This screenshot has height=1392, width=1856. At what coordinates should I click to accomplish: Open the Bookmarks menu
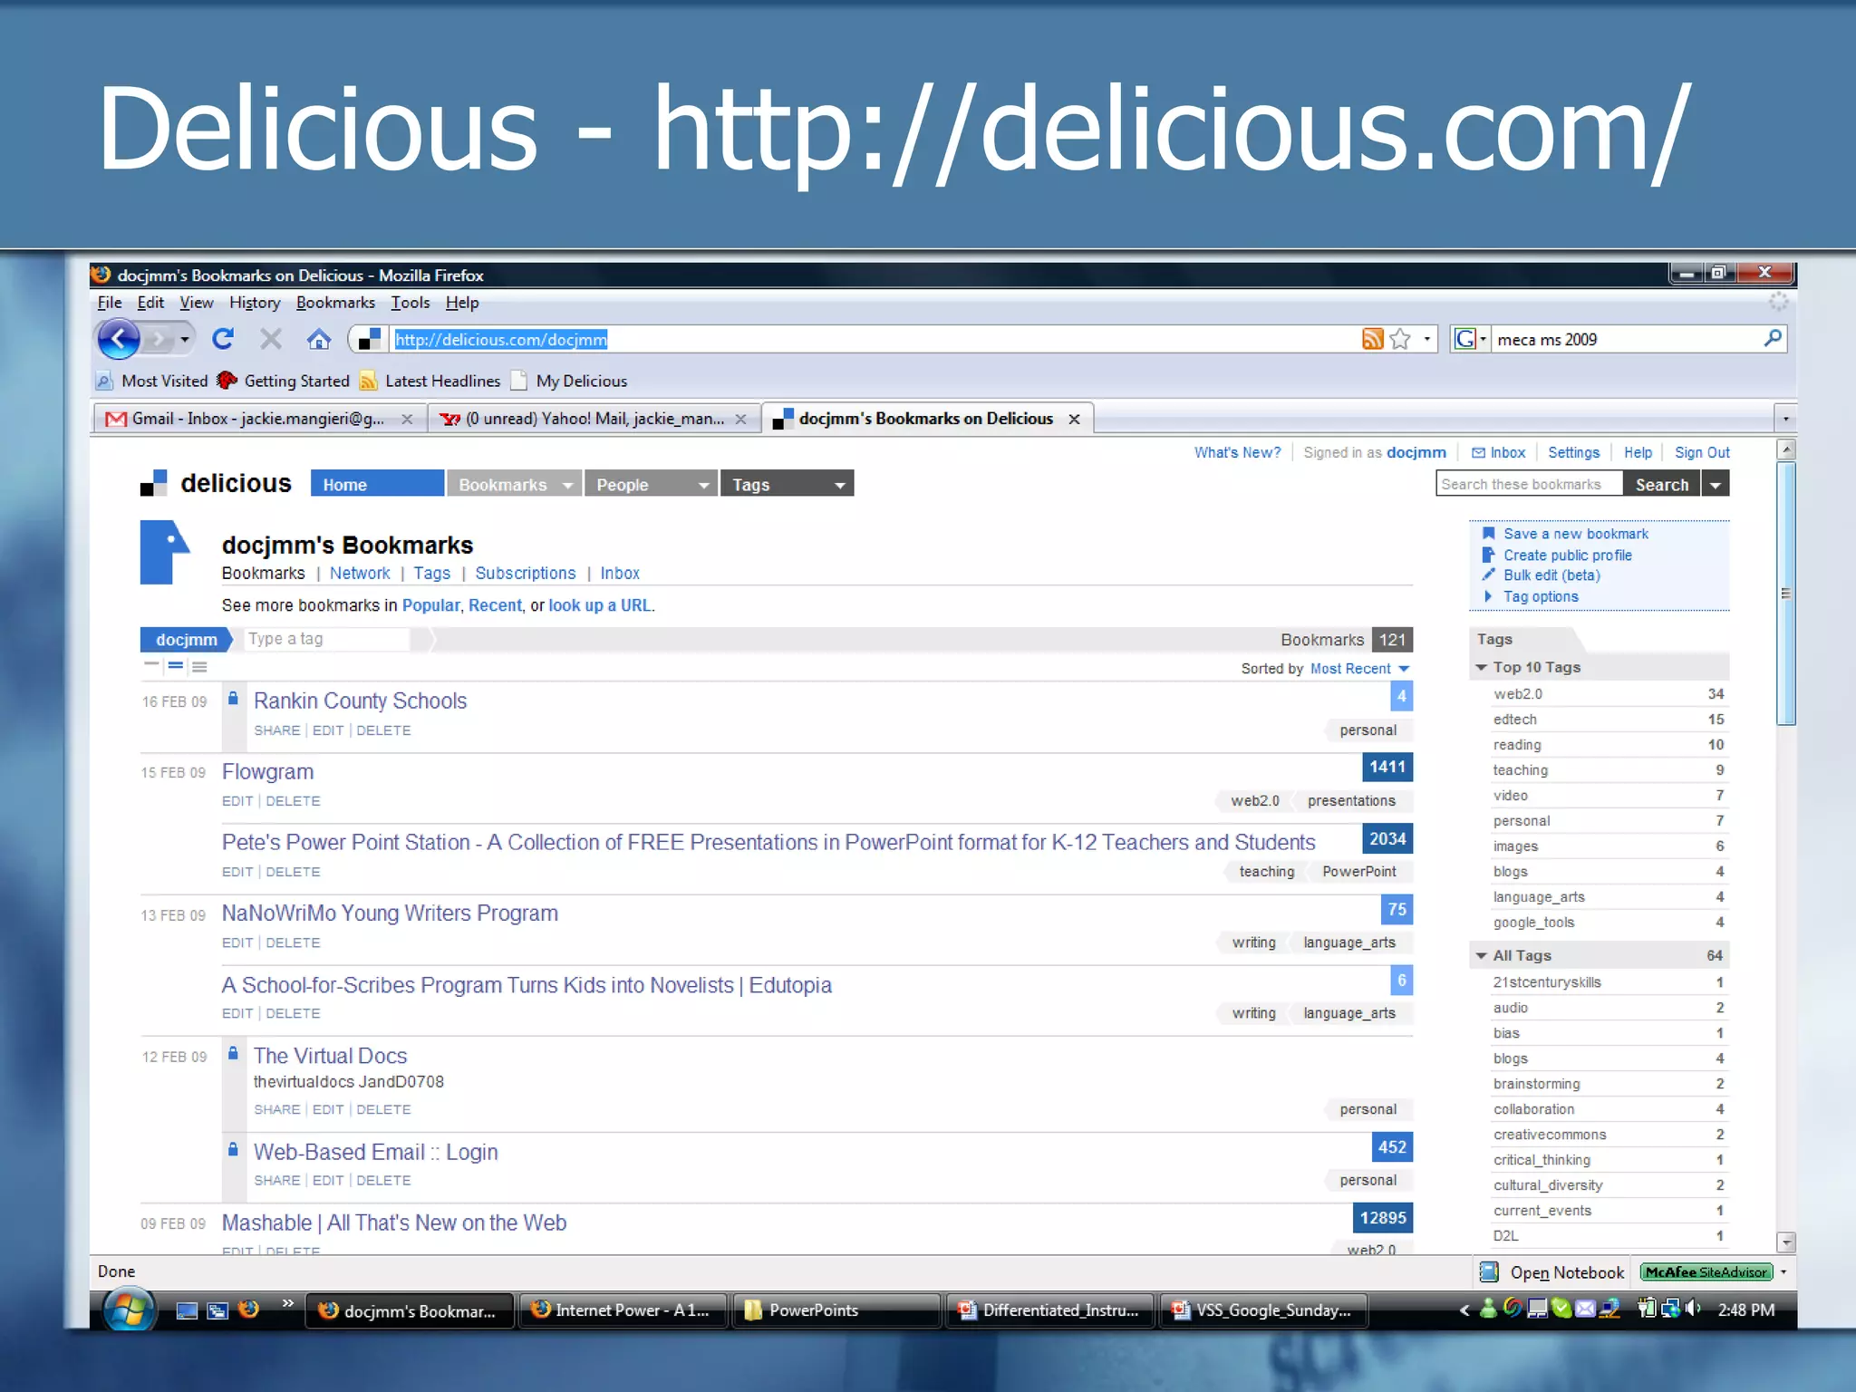click(x=335, y=303)
